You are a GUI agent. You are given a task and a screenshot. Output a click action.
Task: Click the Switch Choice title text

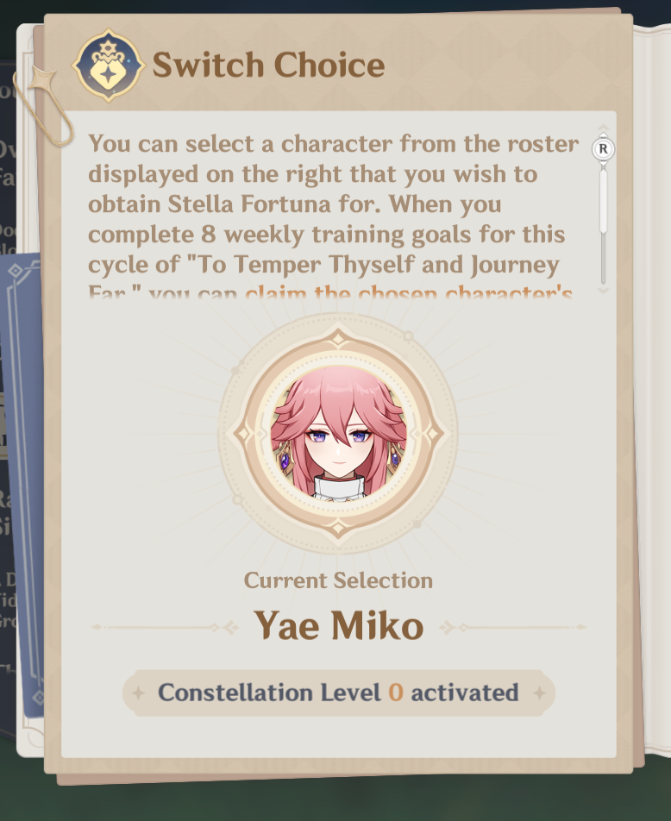point(269,65)
